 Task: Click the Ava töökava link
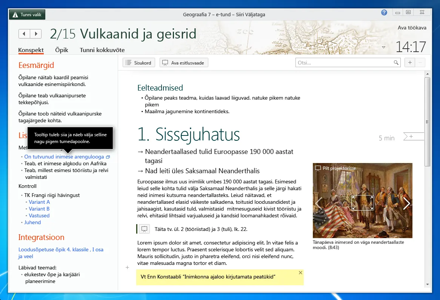(x=412, y=28)
